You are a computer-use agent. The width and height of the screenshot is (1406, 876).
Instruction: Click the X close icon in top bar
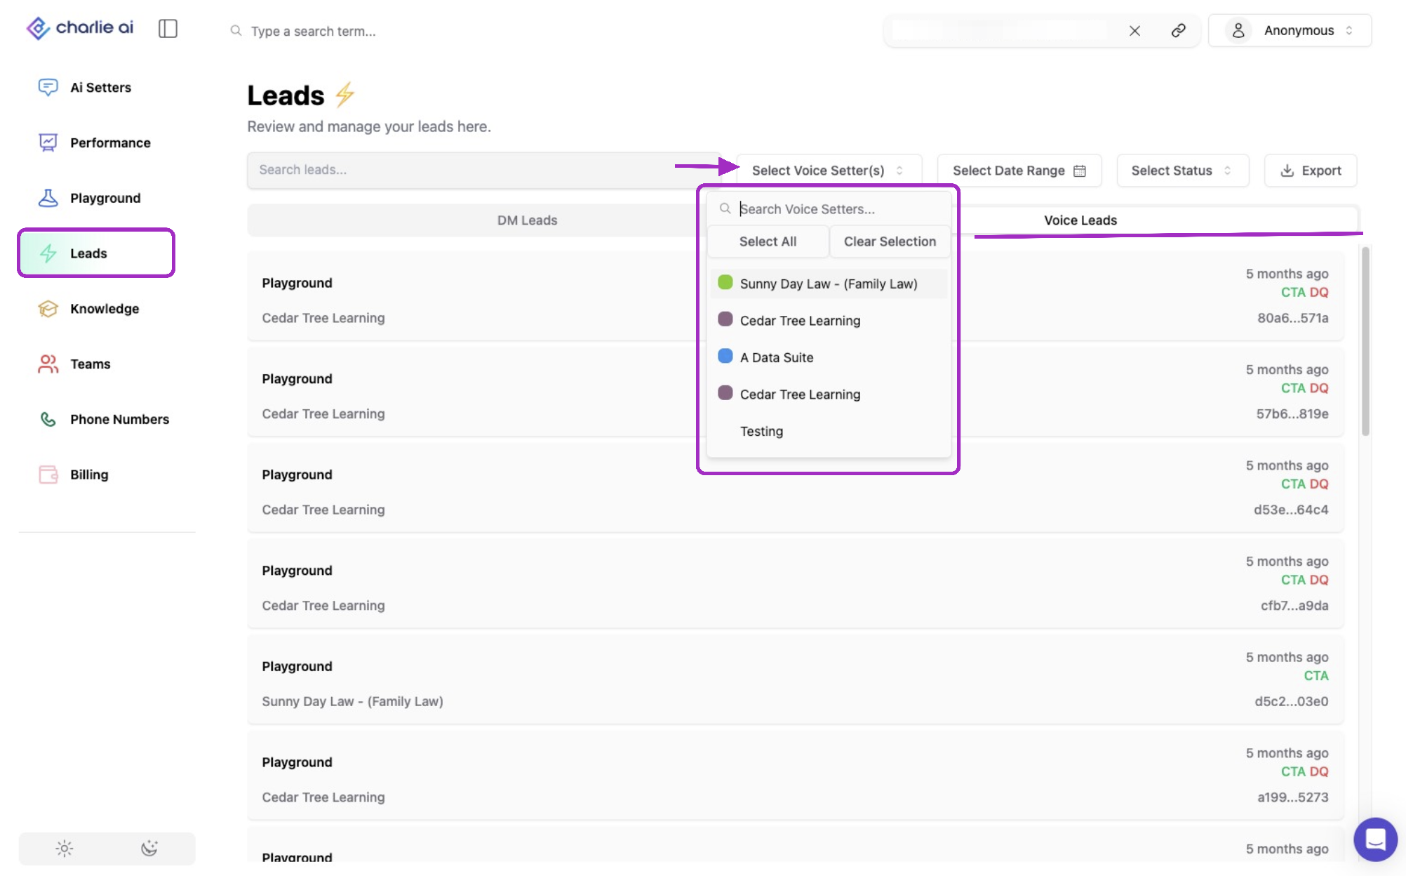(1134, 31)
